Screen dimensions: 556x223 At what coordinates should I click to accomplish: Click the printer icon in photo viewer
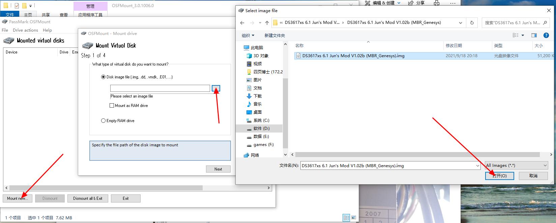pos(437,3)
